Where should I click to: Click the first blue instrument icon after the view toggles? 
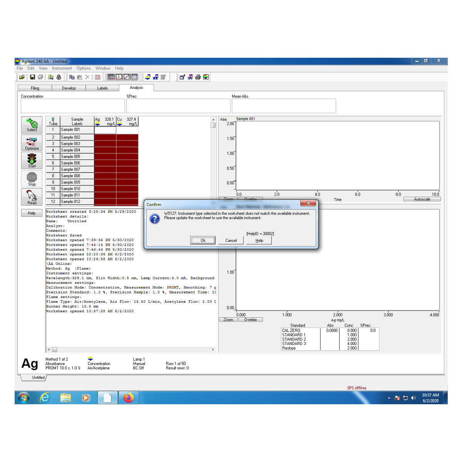[x=147, y=77]
